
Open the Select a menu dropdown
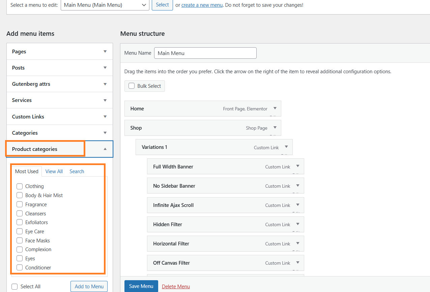pyautogui.click(x=105, y=5)
